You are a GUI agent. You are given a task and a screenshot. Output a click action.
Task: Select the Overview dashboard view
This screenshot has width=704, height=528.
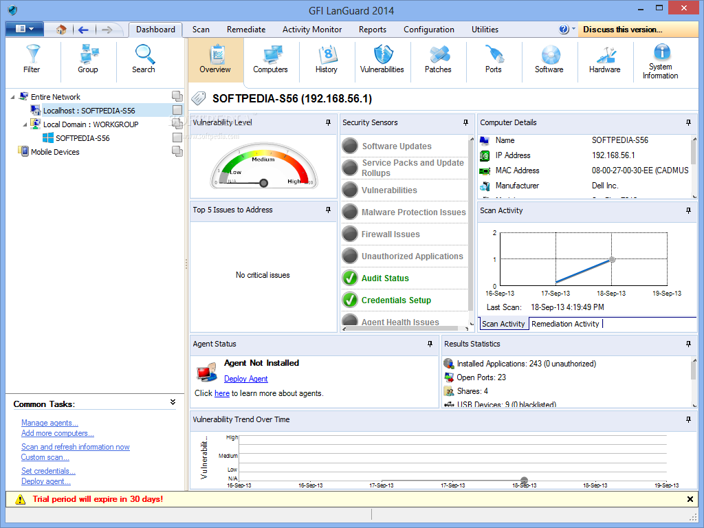215,59
